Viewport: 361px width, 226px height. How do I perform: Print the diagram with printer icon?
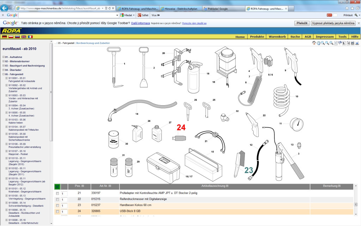click(x=357, y=43)
